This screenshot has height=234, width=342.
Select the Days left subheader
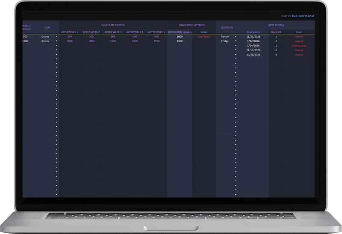click(x=276, y=32)
